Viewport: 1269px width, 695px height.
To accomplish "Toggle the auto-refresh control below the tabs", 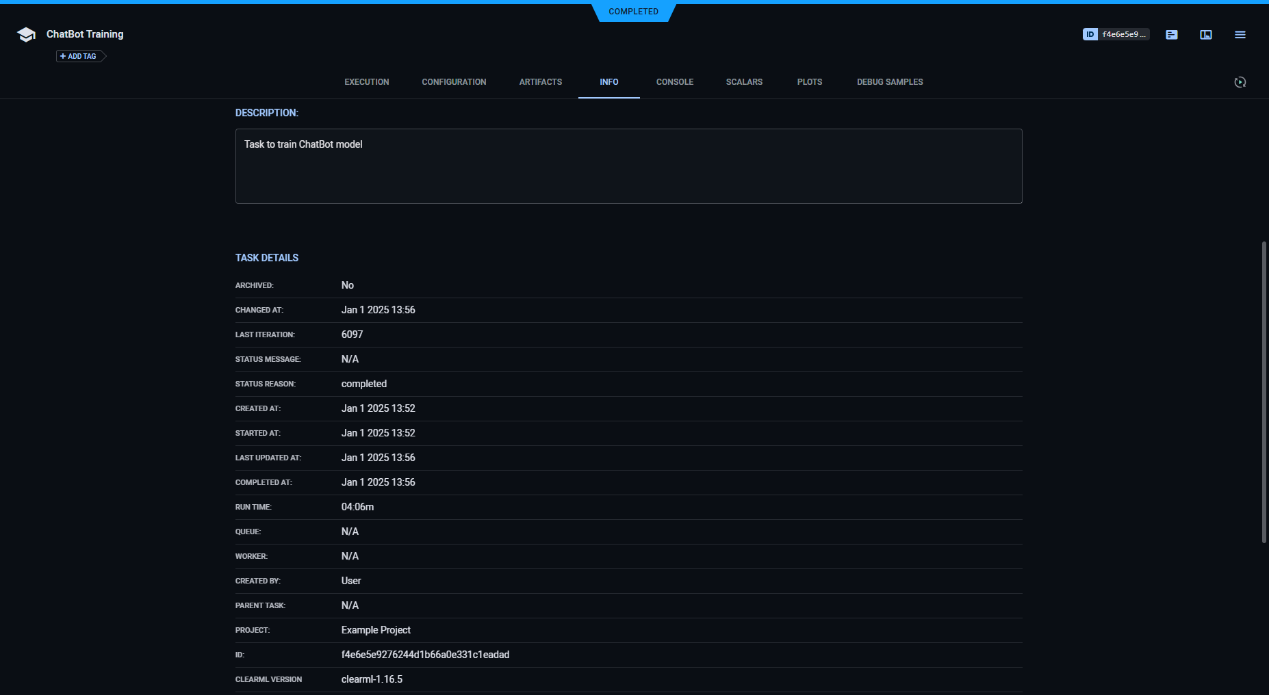I will tap(1240, 81).
